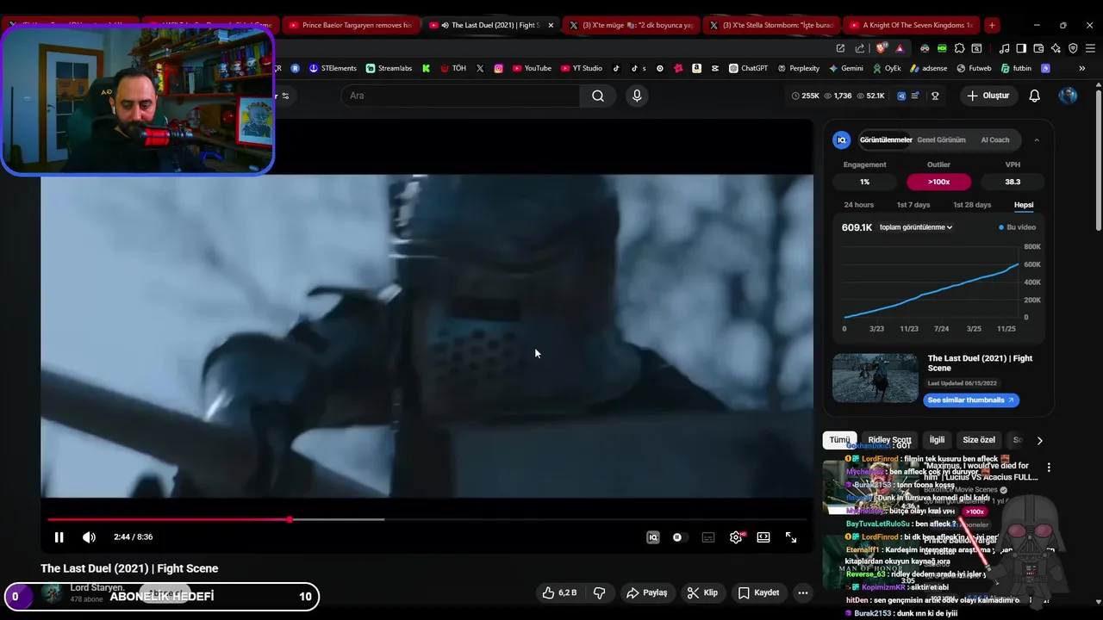The width and height of the screenshot is (1103, 620).
Task: Dislike the video
Action: click(x=600, y=592)
